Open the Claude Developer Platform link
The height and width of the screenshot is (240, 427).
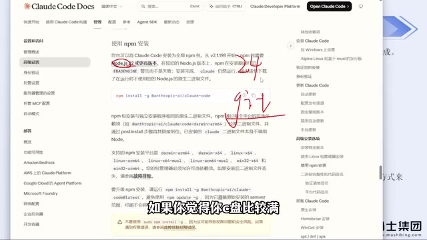coord(275,6)
